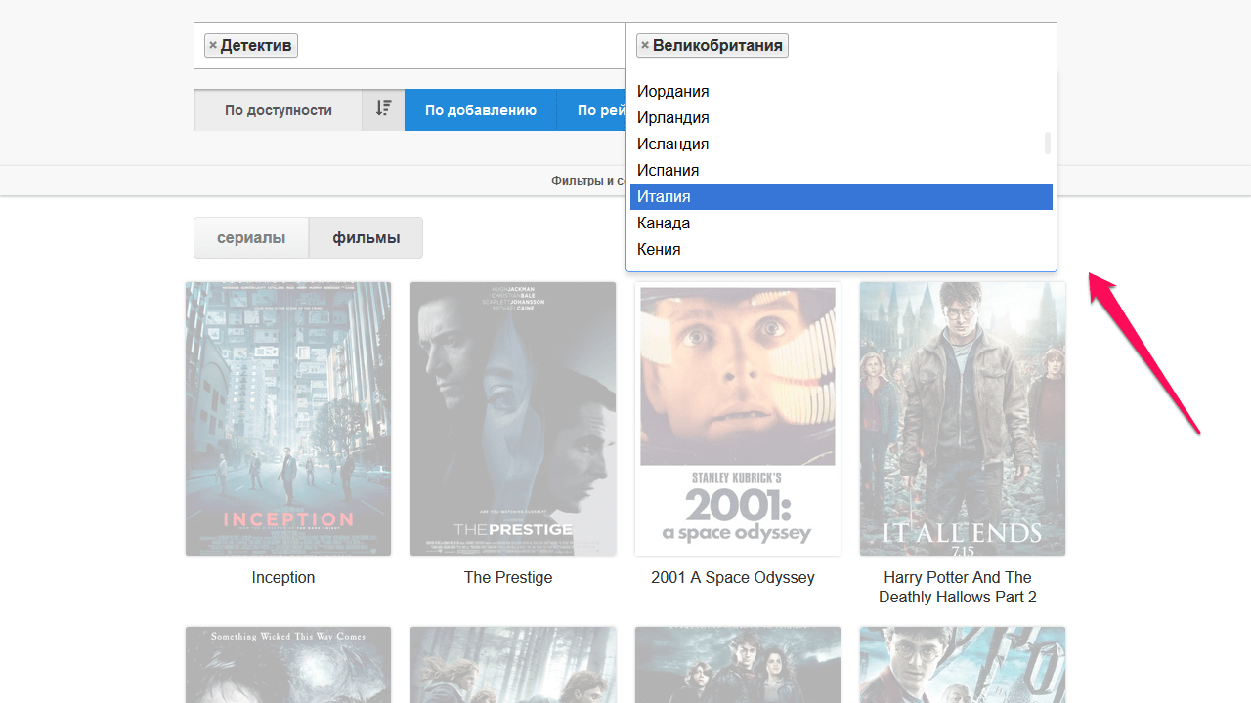Open the 2001 A Space Odyssey poster
The width and height of the screenshot is (1251, 703).
pos(738,419)
